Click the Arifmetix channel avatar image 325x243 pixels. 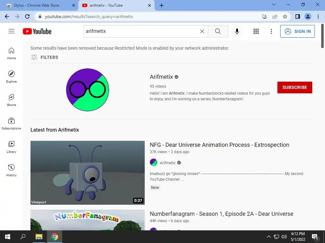click(88, 90)
